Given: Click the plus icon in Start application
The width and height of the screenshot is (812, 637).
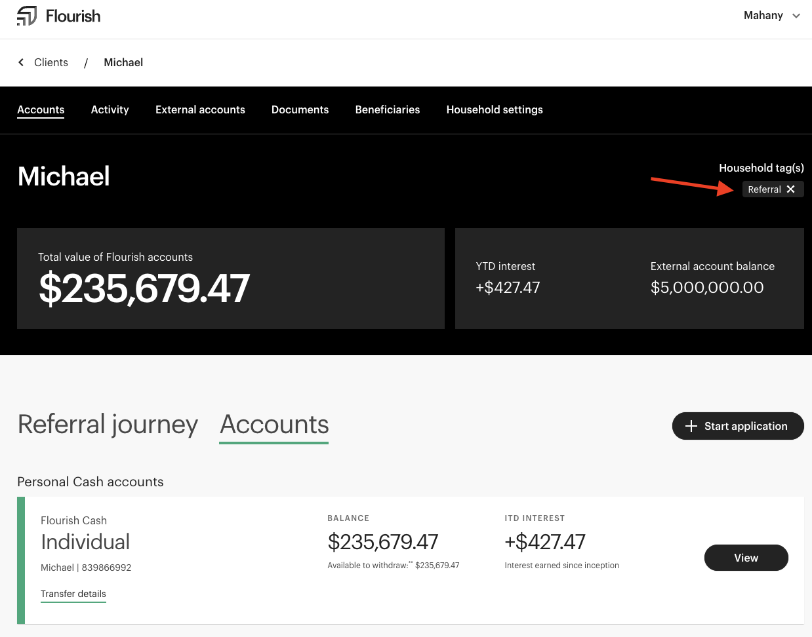Looking at the screenshot, I should click(x=691, y=426).
